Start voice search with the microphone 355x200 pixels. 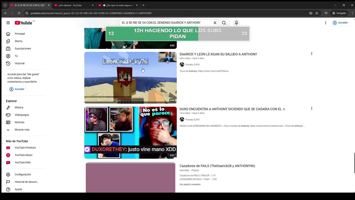click(236, 23)
